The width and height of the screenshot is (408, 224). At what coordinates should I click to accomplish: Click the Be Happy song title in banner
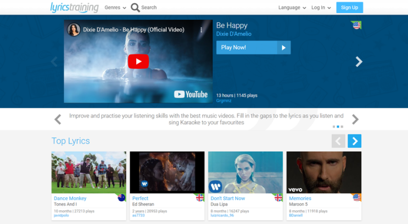232,25
